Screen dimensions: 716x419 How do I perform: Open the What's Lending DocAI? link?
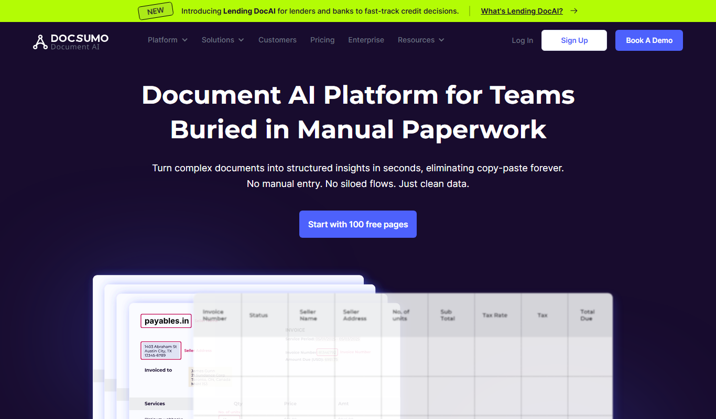(x=522, y=11)
